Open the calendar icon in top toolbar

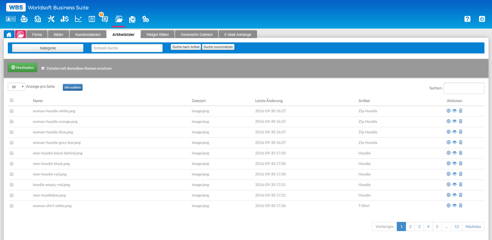[x=92, y=19]
